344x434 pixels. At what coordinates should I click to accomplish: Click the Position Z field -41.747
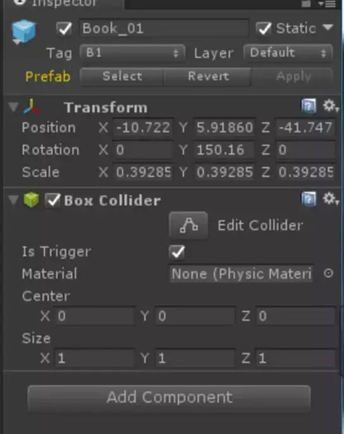click(305, 128)
